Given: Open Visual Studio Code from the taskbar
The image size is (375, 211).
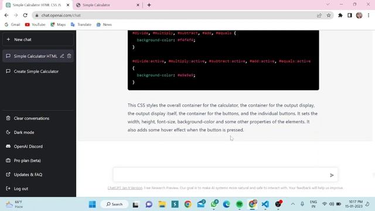Looking at the screenshot, I should [x=265, y=205].
